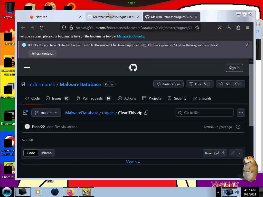Open the Add files via upload commit message
The image size is (263, 197).
[x=62, y=127]
